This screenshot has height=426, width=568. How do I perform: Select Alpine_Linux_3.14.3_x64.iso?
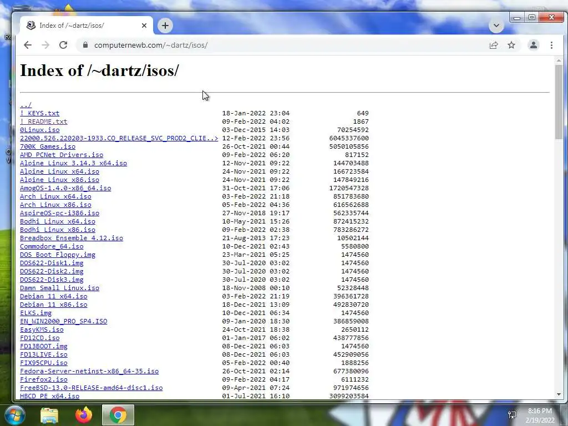(74, 164)
